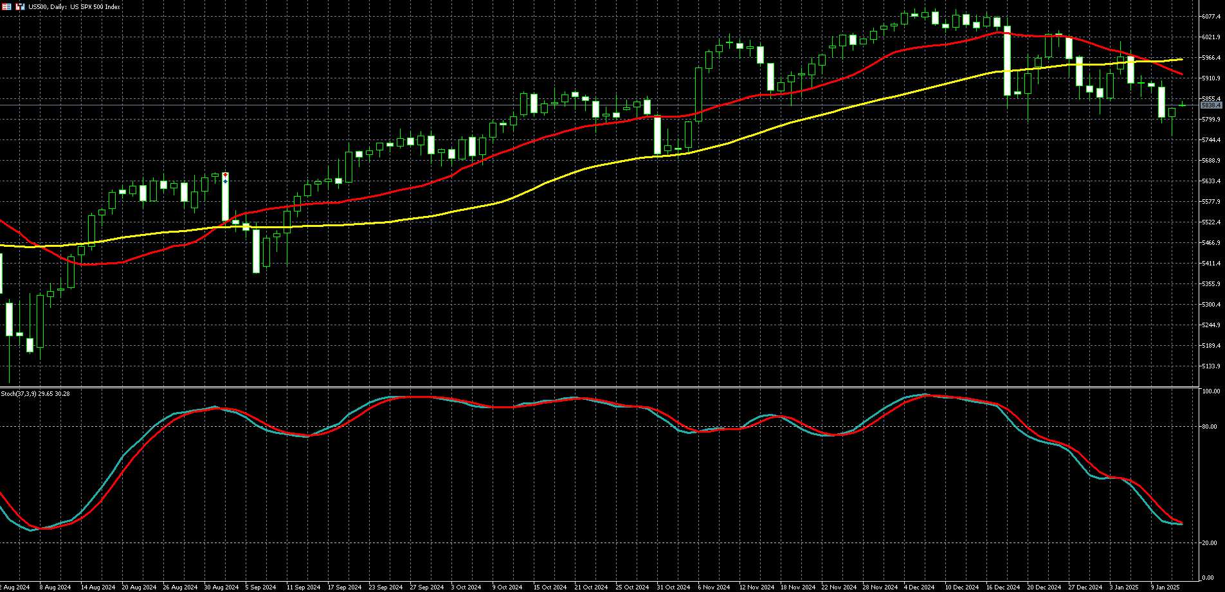Viewport: 1225px width, 592px height.
Task: Click the 14 Aug 2024 date label
Action: [98, 588]
